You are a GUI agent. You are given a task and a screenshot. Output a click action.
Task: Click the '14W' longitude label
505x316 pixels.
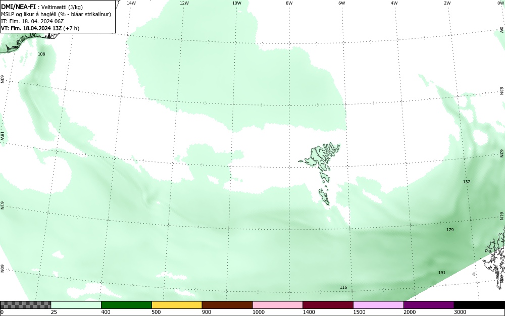pyautogui.click(x=131, y=3)
